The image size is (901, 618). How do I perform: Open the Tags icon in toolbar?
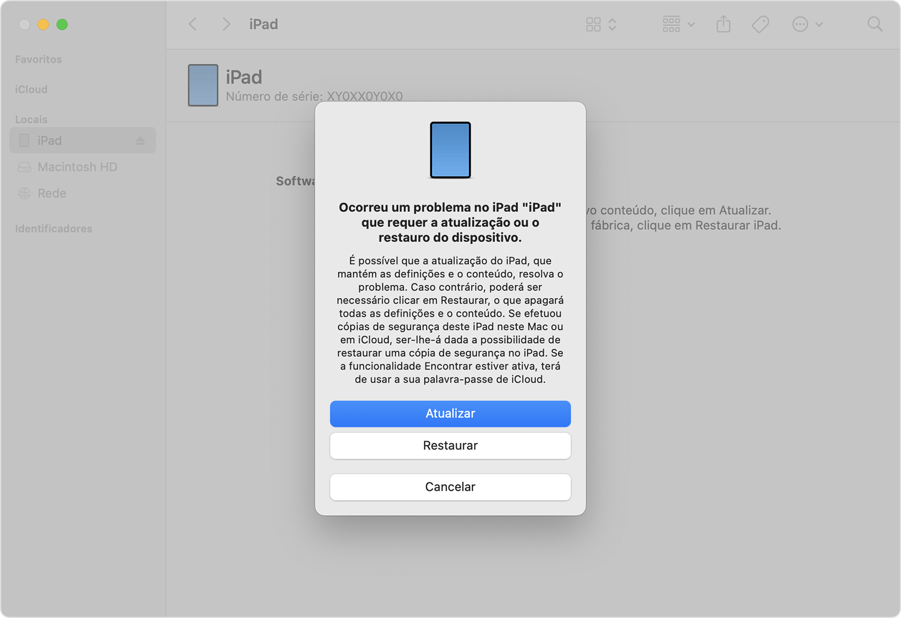tap(760, 24)
